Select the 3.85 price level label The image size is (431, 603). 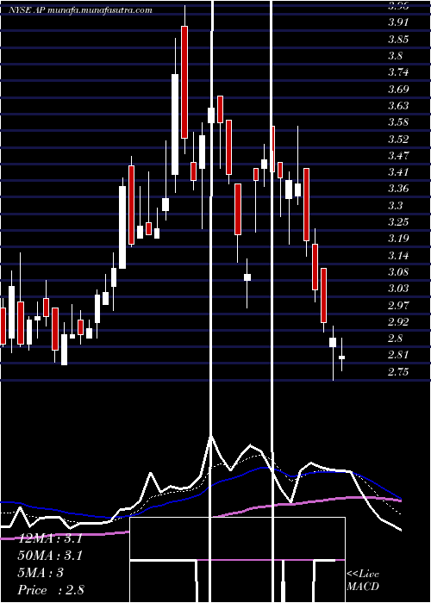coord(397,40)
